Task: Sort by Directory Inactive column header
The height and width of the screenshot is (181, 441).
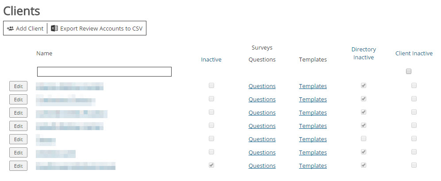Action: coord(364,54)
